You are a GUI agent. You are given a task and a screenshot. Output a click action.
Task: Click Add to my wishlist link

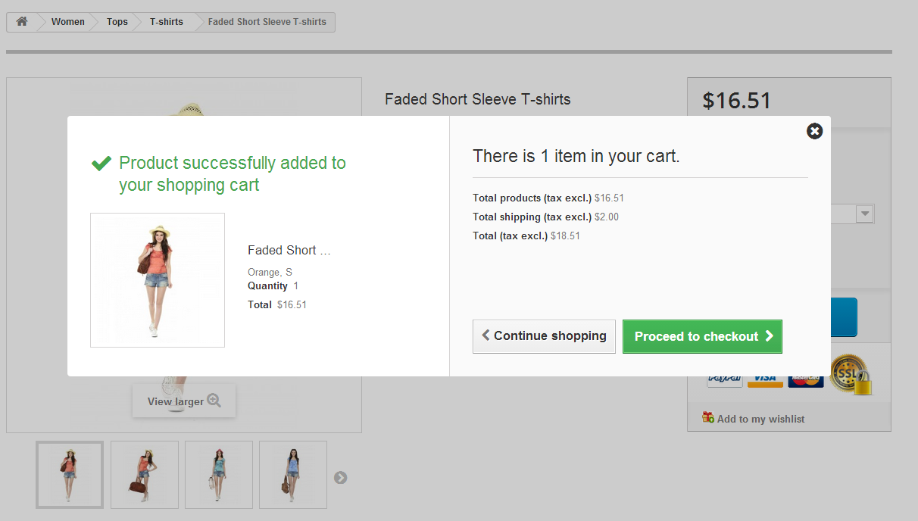[760, 419]
